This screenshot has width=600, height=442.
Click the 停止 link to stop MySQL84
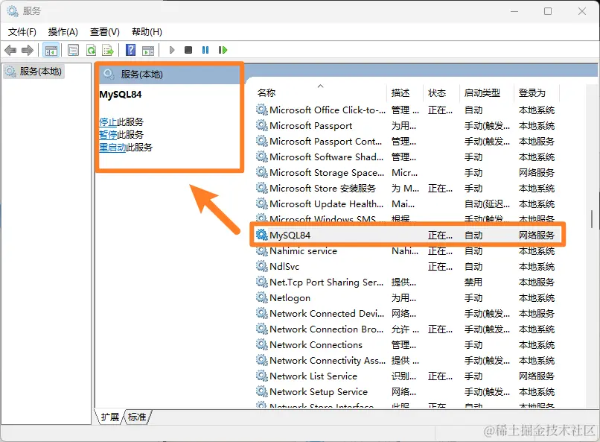tap(108, 121)
